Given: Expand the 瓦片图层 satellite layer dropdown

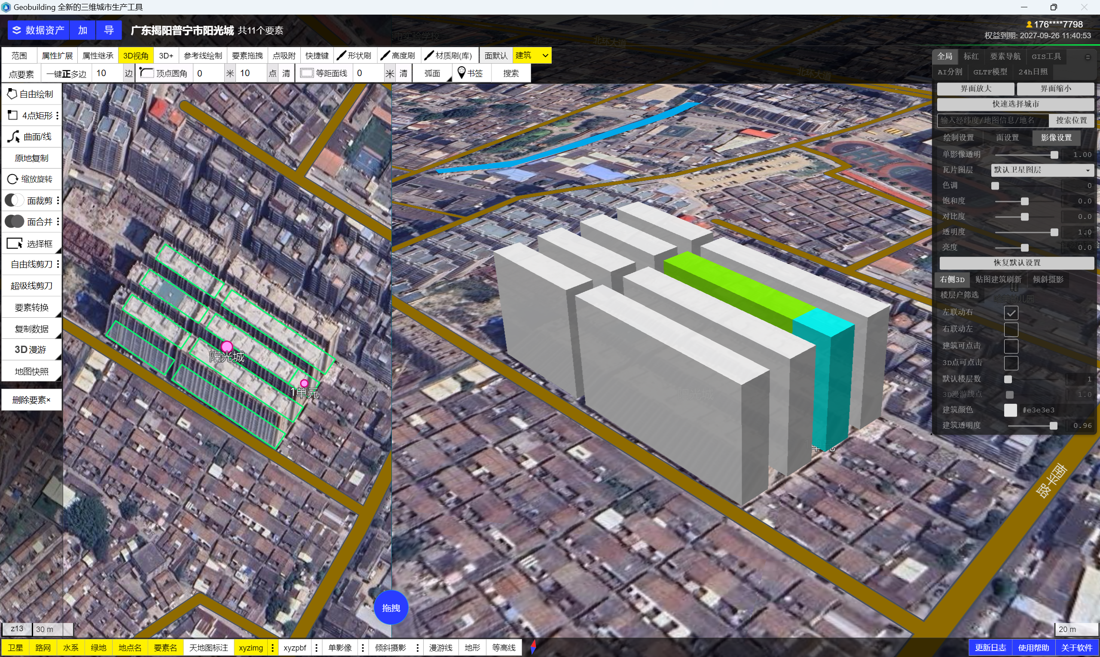Looking at the screenshot, I should [1042, 170].
